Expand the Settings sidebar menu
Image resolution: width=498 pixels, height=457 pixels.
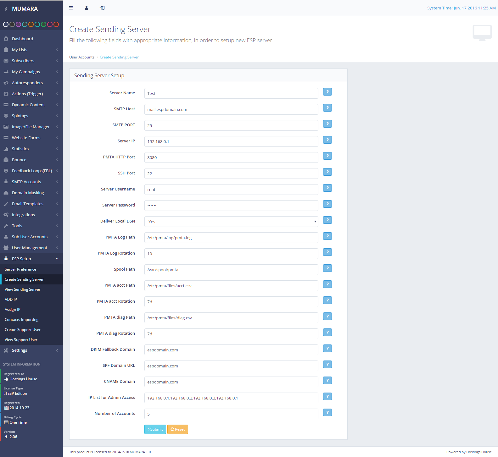(20, 350)
